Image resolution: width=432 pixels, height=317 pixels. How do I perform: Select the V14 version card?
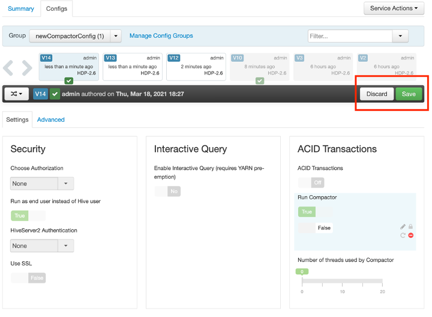(x=68, y=67)
